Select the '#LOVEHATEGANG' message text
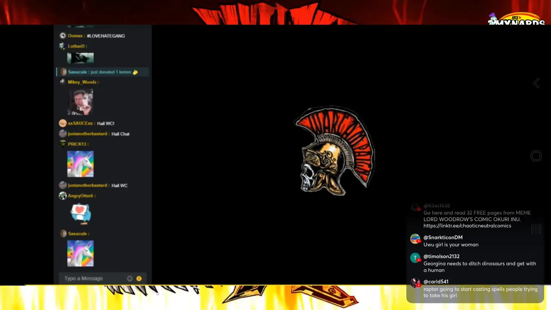Screen dimensions: 551x310 [x=106, y=36]
